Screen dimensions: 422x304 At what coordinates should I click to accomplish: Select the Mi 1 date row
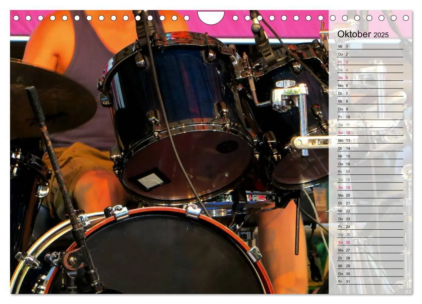pyautogui.click(x=370, y=46)
